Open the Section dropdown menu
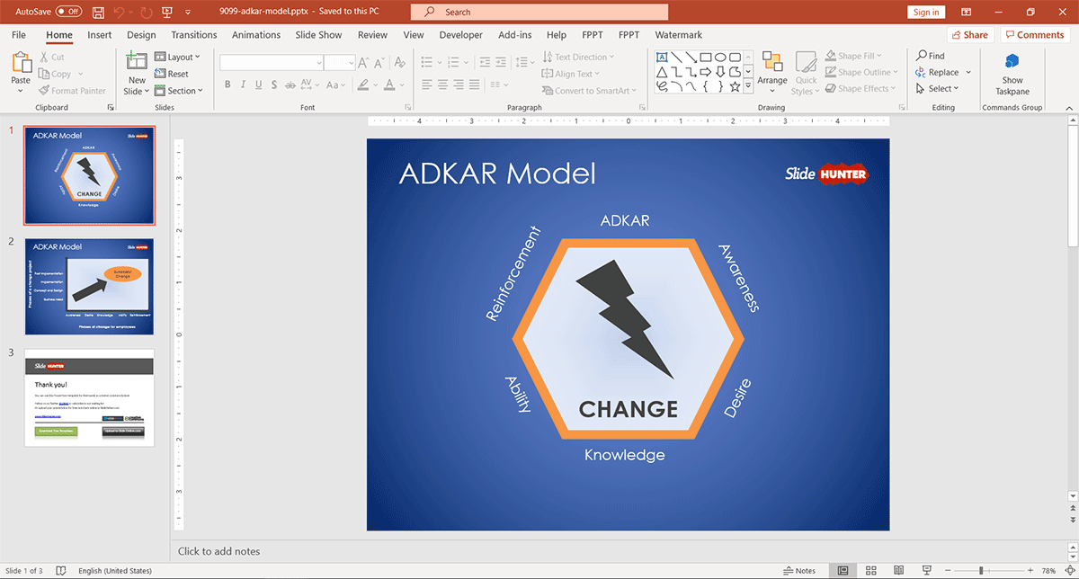The image size is (1079, 579). point(179,91)
